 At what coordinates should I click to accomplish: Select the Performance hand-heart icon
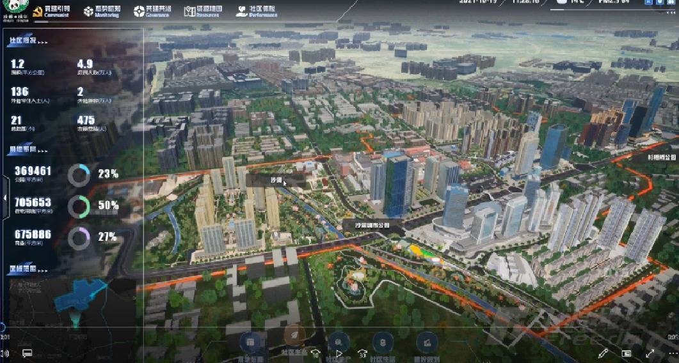point(241,12)
